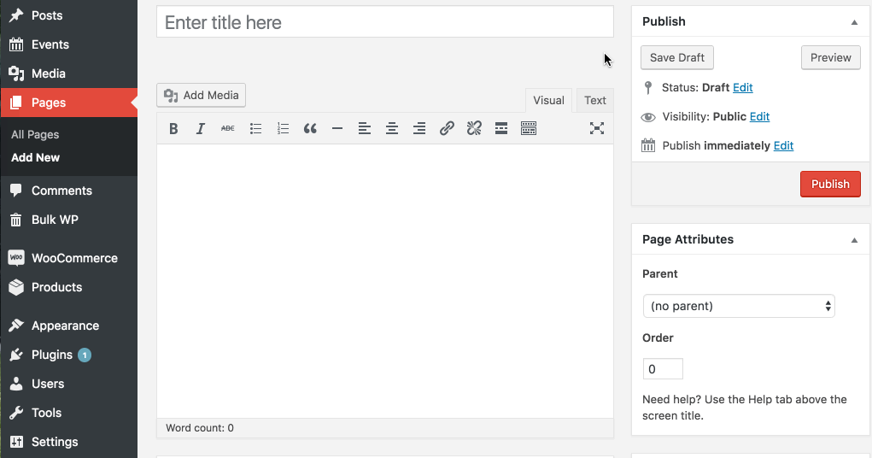Viewport: 872px width, 458px height.
Task: Click the Add Media button
Action: pyautogui.click(x=201, y=95)
